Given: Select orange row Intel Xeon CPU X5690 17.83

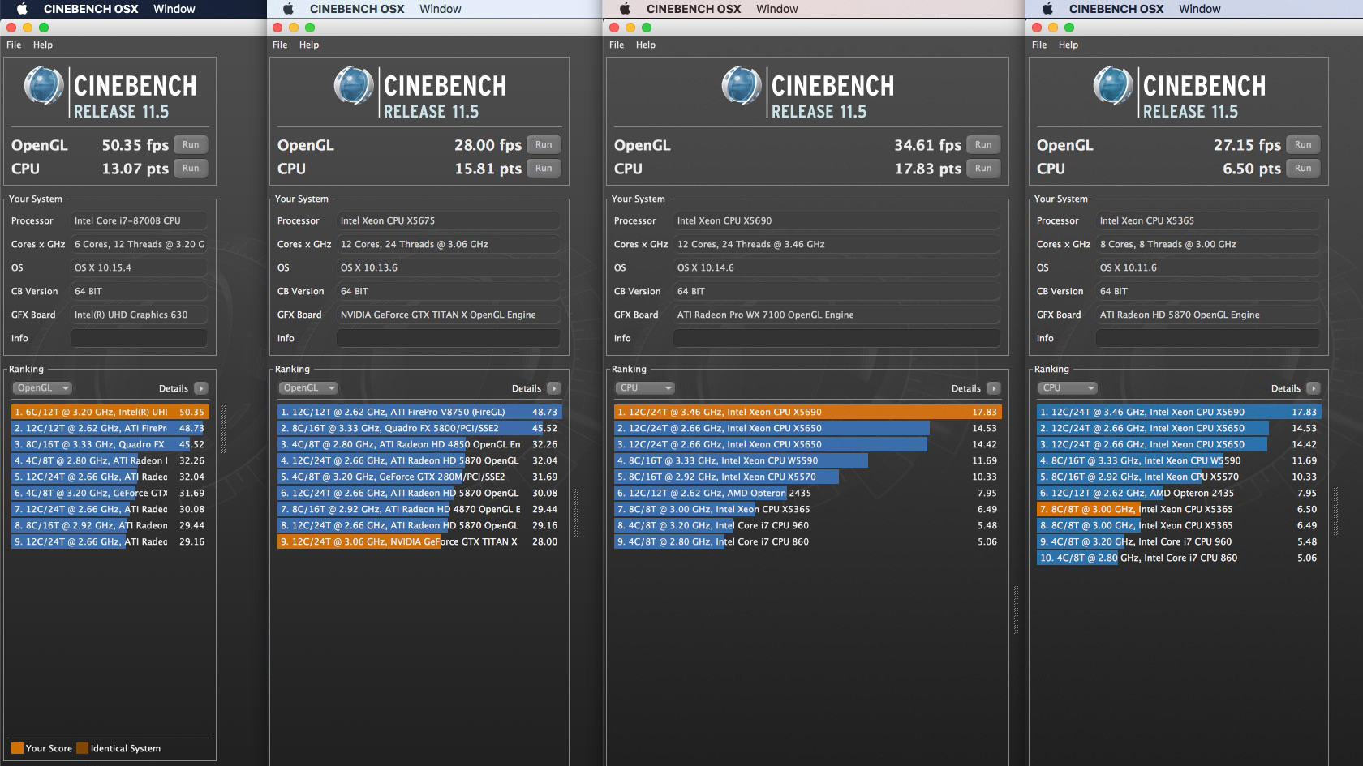Looking at the screenshot, I should (808, 413).
